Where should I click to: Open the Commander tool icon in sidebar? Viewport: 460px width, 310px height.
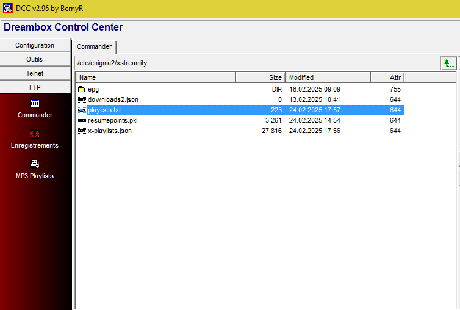click(x=35, y=104)
